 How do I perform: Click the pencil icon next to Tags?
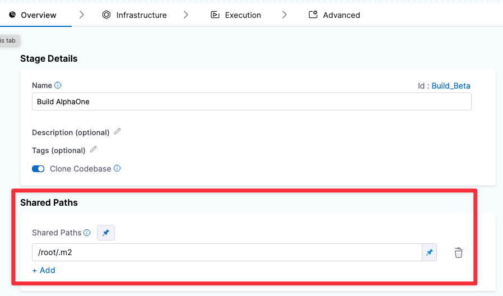94,150
